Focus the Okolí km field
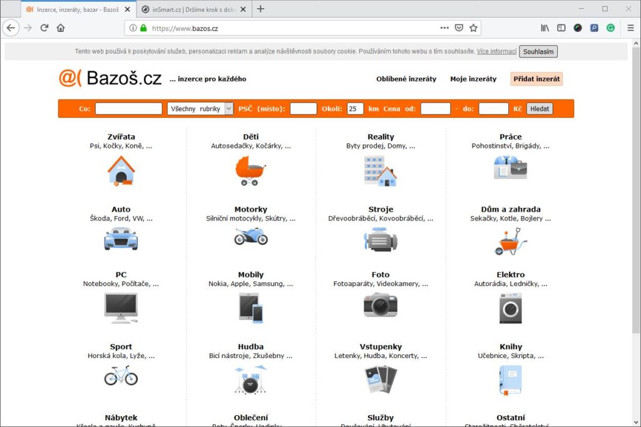641x427 pixels. tap(356, 108)
